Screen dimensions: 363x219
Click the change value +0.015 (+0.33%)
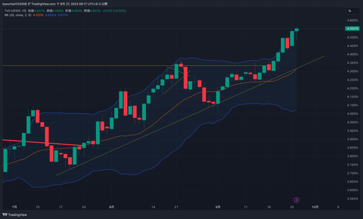[x=114, y=11]
